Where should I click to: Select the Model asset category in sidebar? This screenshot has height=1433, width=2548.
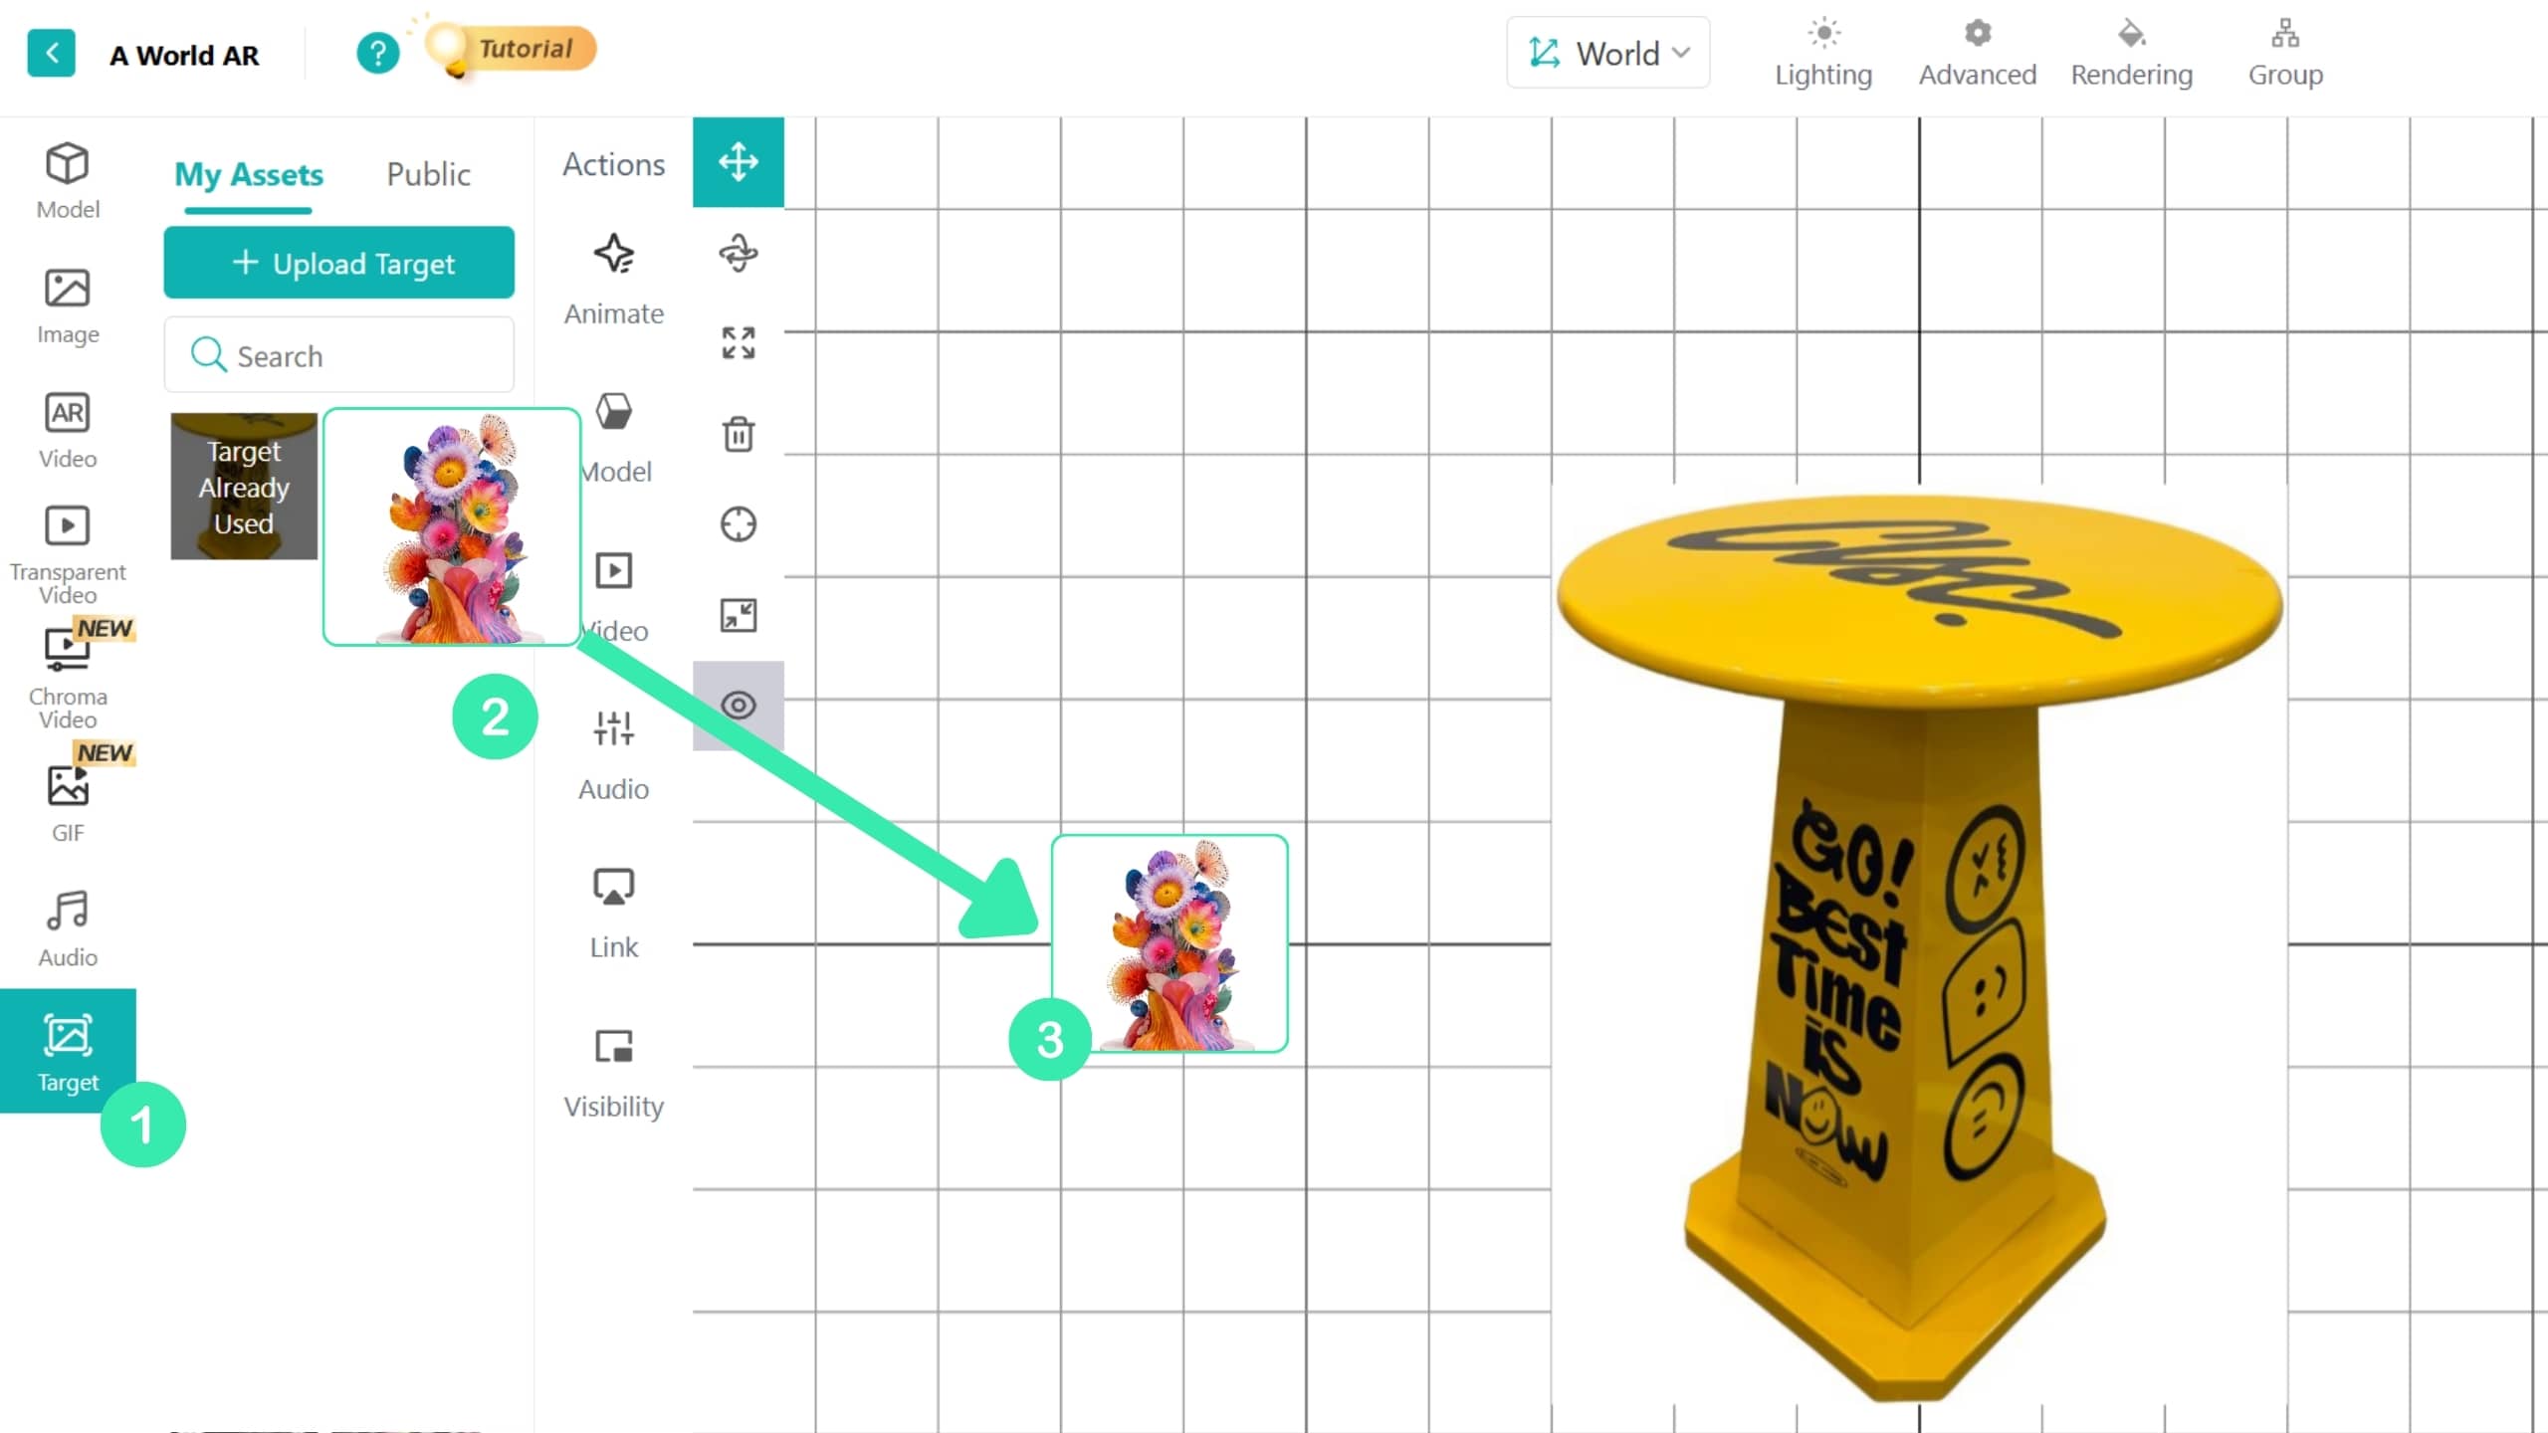click(x=68, y=180)
